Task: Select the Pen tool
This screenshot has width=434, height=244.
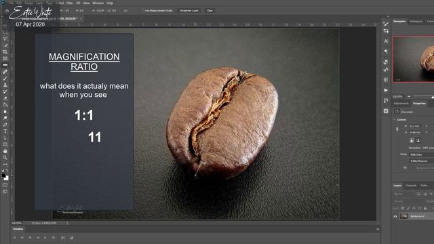Action: pyautogui.click(x=5, y=125)
